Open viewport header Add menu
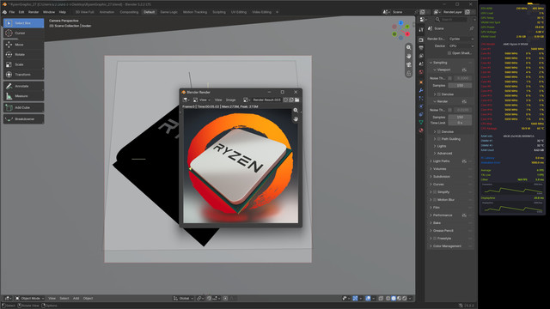The image size is (550, 309). pyautogui.click(x=76, y=299)
